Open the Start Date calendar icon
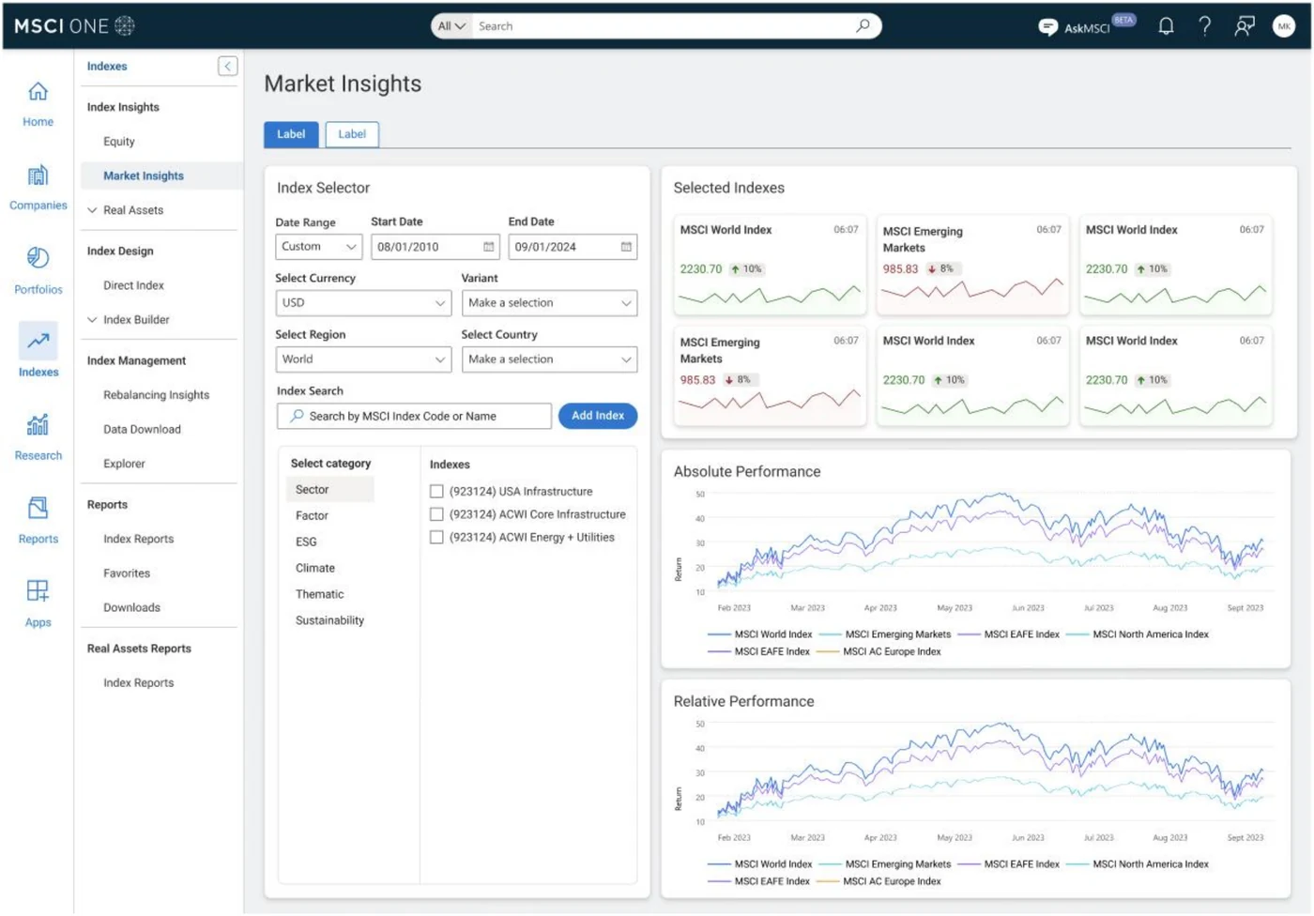The height and width of the screenshot is (916, 1314). tap(489, 247)
